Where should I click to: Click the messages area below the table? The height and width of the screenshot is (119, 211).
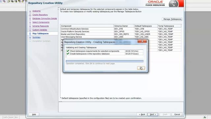point(121,107)
